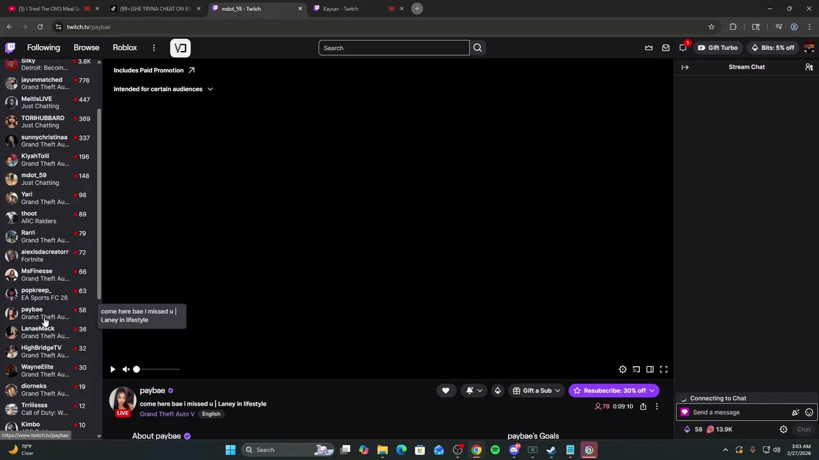Open the stream more options menu
This screenshot has width=819, height=460.
656,406
